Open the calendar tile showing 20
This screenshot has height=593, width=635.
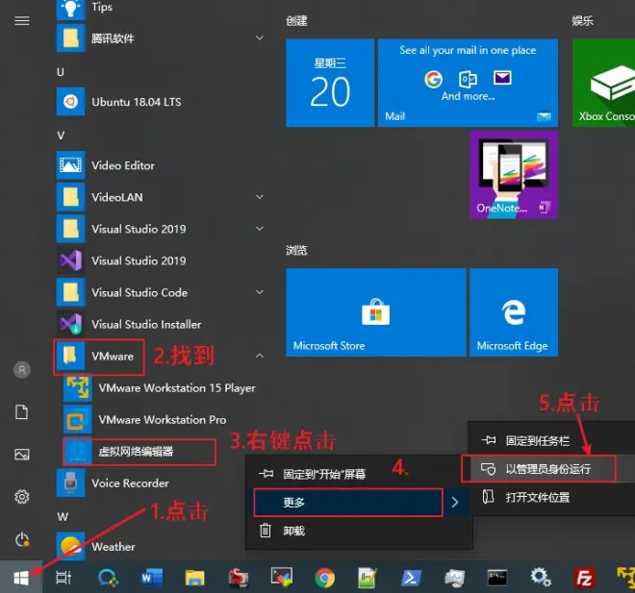tap(330, 83)
